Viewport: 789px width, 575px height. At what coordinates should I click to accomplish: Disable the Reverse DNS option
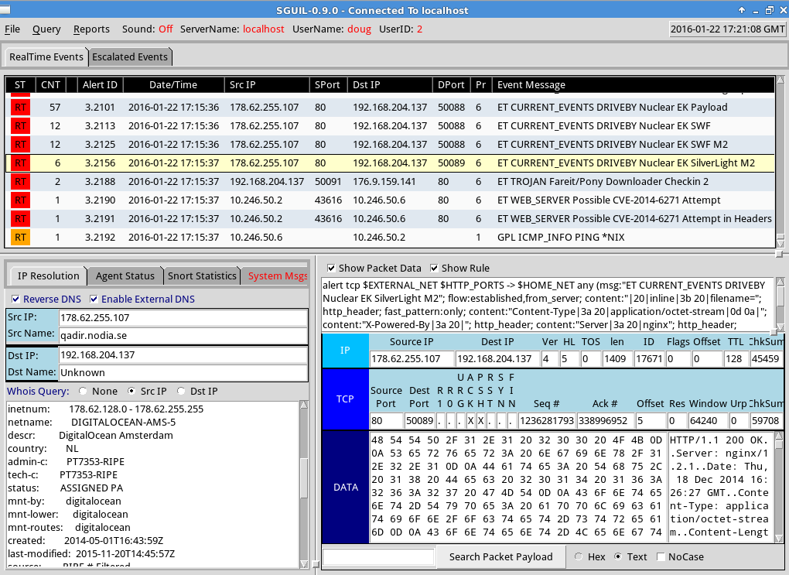pyautogui.click(x=15, y=299)
